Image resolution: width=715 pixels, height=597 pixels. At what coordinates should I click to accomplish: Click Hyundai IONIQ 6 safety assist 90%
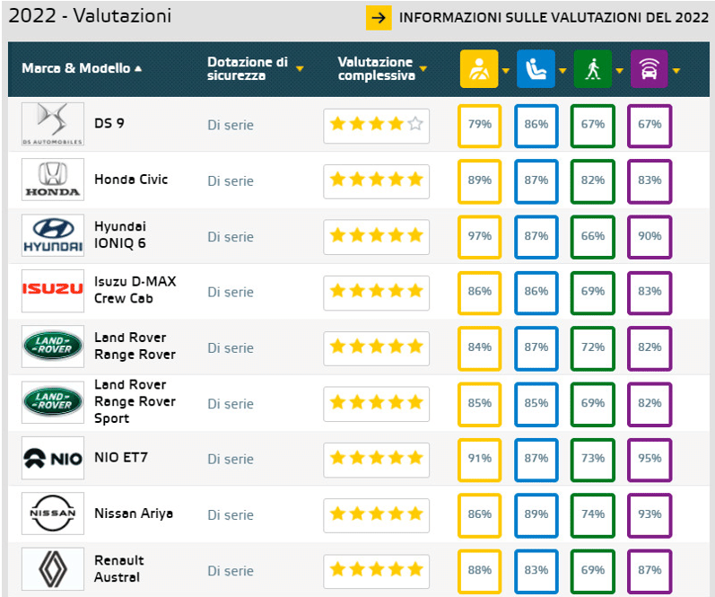point(650,237)
